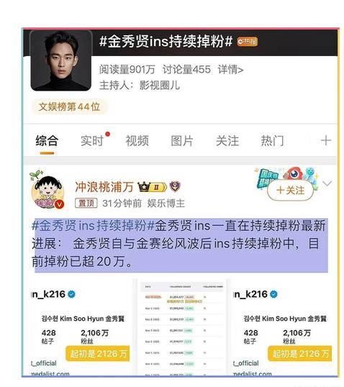Open the #金秀贤ins持续掉粉# hashtag in post

93,226
